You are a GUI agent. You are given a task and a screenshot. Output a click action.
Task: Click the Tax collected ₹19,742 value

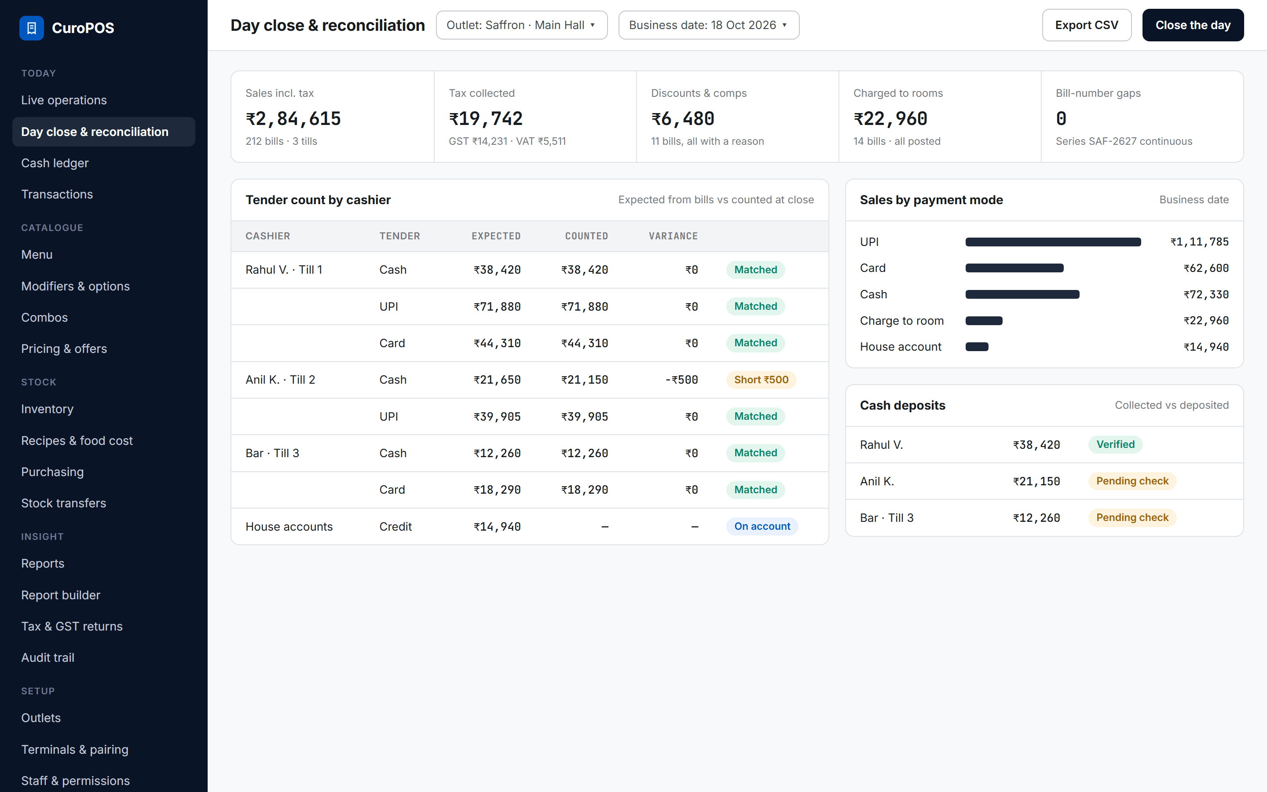point(486,119)
